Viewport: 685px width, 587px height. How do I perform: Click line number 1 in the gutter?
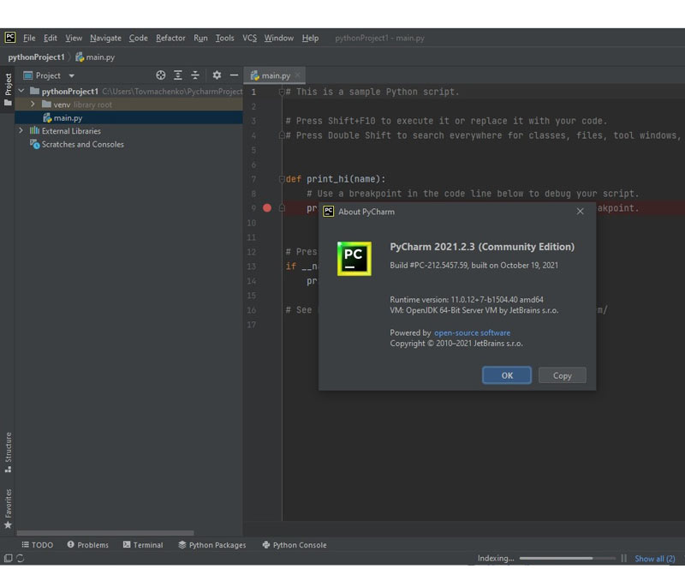click(253, 92)
